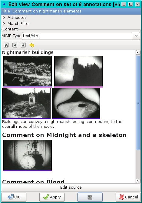Minimize the Edit view window
Screen dimensions: 142x203
124,4
